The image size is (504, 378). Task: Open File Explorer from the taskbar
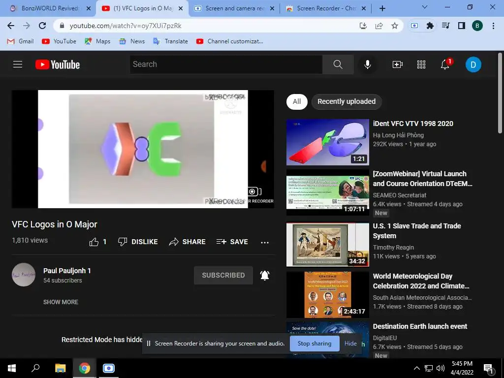tap(60, 368)
